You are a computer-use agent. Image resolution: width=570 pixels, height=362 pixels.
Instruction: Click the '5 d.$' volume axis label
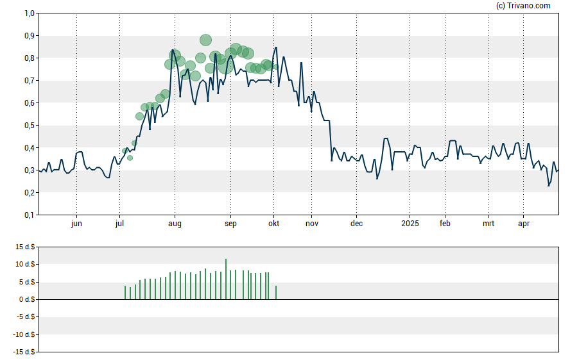point(27,282)
